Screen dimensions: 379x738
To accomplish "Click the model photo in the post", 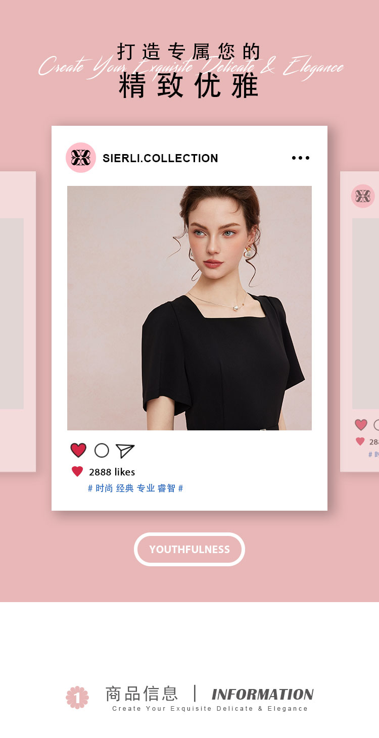I will (x=189, y=308).
